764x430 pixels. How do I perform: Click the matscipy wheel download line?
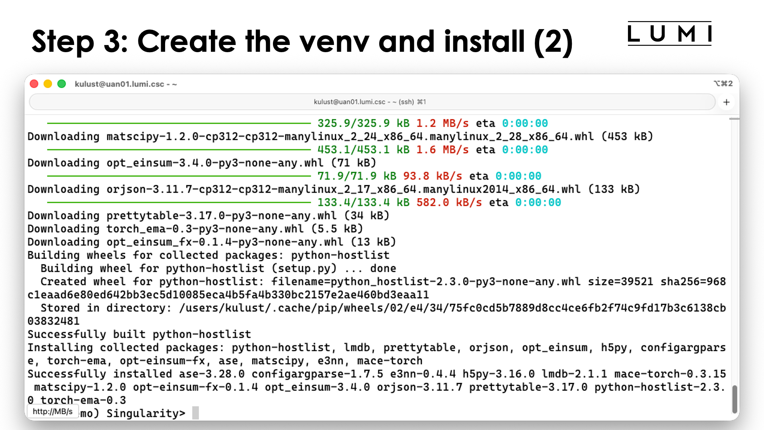(338, 136)
